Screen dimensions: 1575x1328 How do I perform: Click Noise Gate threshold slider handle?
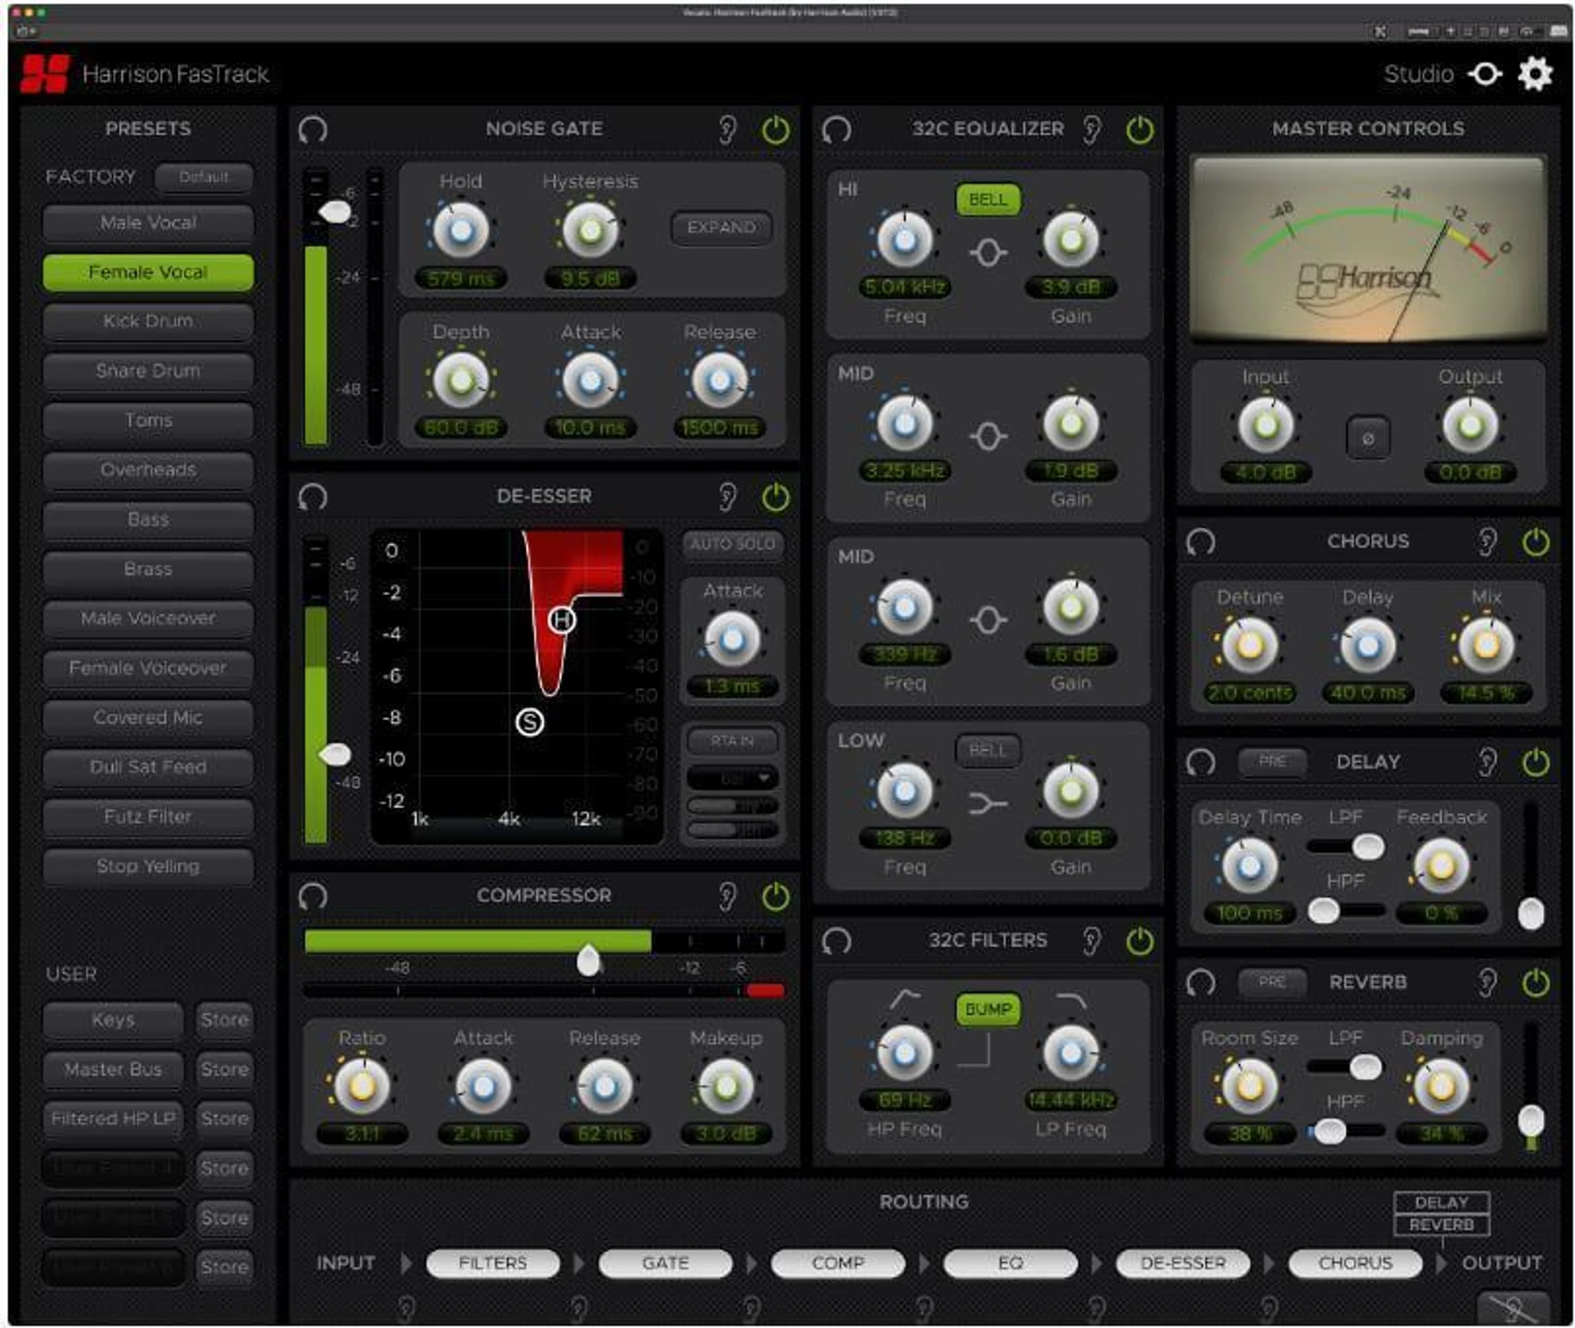coord(334,212)
